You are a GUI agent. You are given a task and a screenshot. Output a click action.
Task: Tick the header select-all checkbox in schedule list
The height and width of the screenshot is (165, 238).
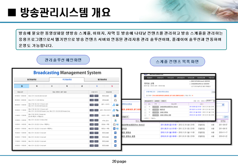[x=145, y=104]
